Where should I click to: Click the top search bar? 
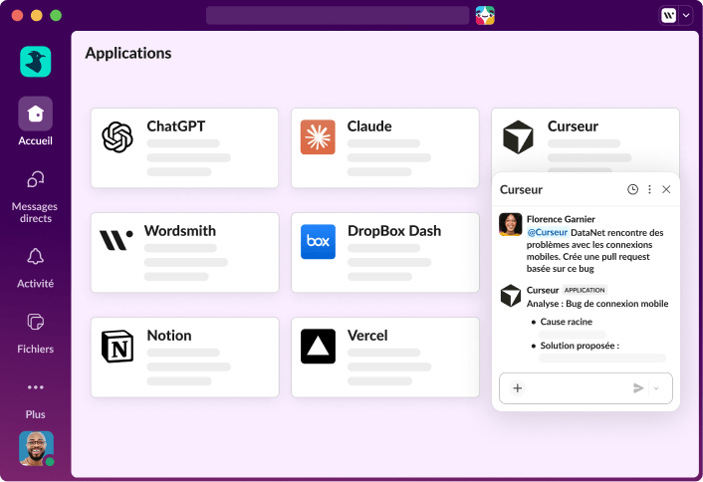pyautogui.click(x=338, y=15)
